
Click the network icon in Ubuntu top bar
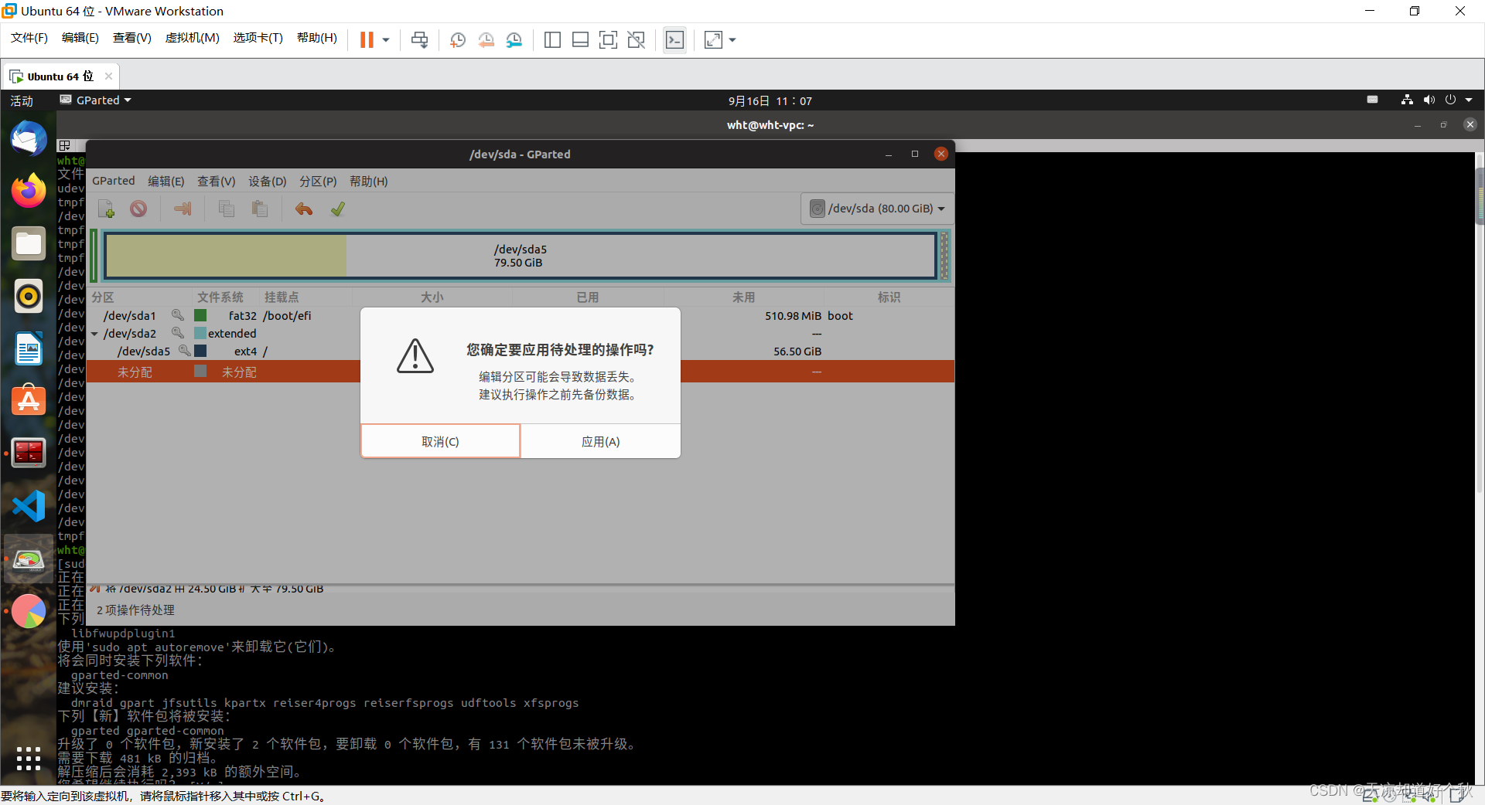tap(1407, 100)
